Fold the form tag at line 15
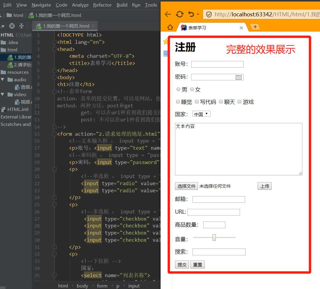Image resolution: width=320 pixels, height=289 pixels. [x=55, y=134]
